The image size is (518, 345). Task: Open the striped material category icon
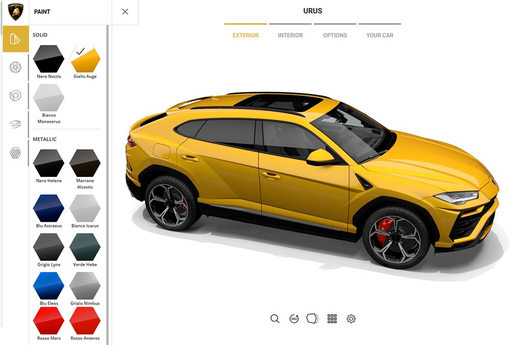(x=16, y=153)
